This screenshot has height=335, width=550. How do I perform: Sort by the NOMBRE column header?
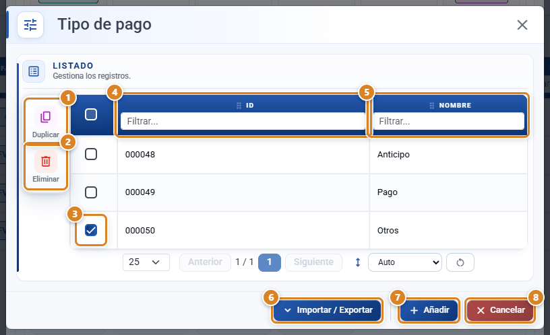(455, 106)
